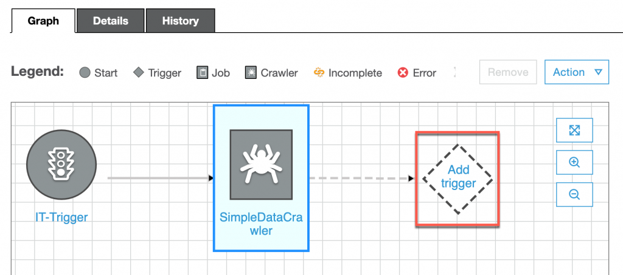Viewport: 623px width, 275px height.
Task: Click the Error legend text
Action: 424,73
